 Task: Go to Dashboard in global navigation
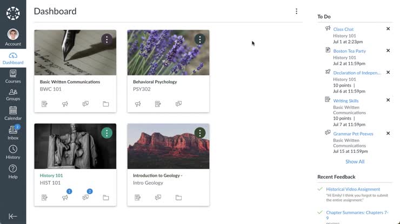13,59
